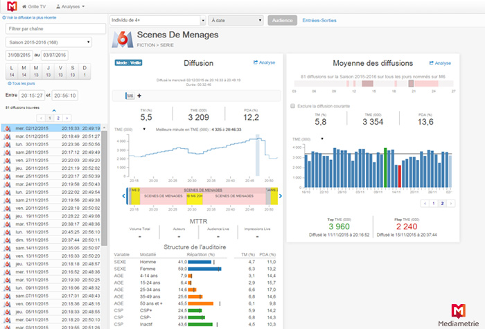
Task: Click the M6 channel logo next to title
Action: point(123,39)
